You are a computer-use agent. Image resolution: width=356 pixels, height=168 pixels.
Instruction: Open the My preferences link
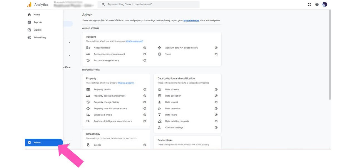(191, 20)
